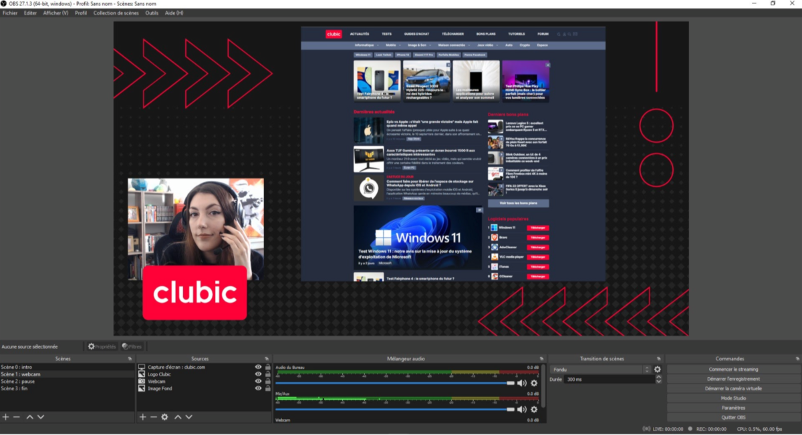Screen dimensions: 802x435
Task: Open the Profil menu
Action: (81, 13)
